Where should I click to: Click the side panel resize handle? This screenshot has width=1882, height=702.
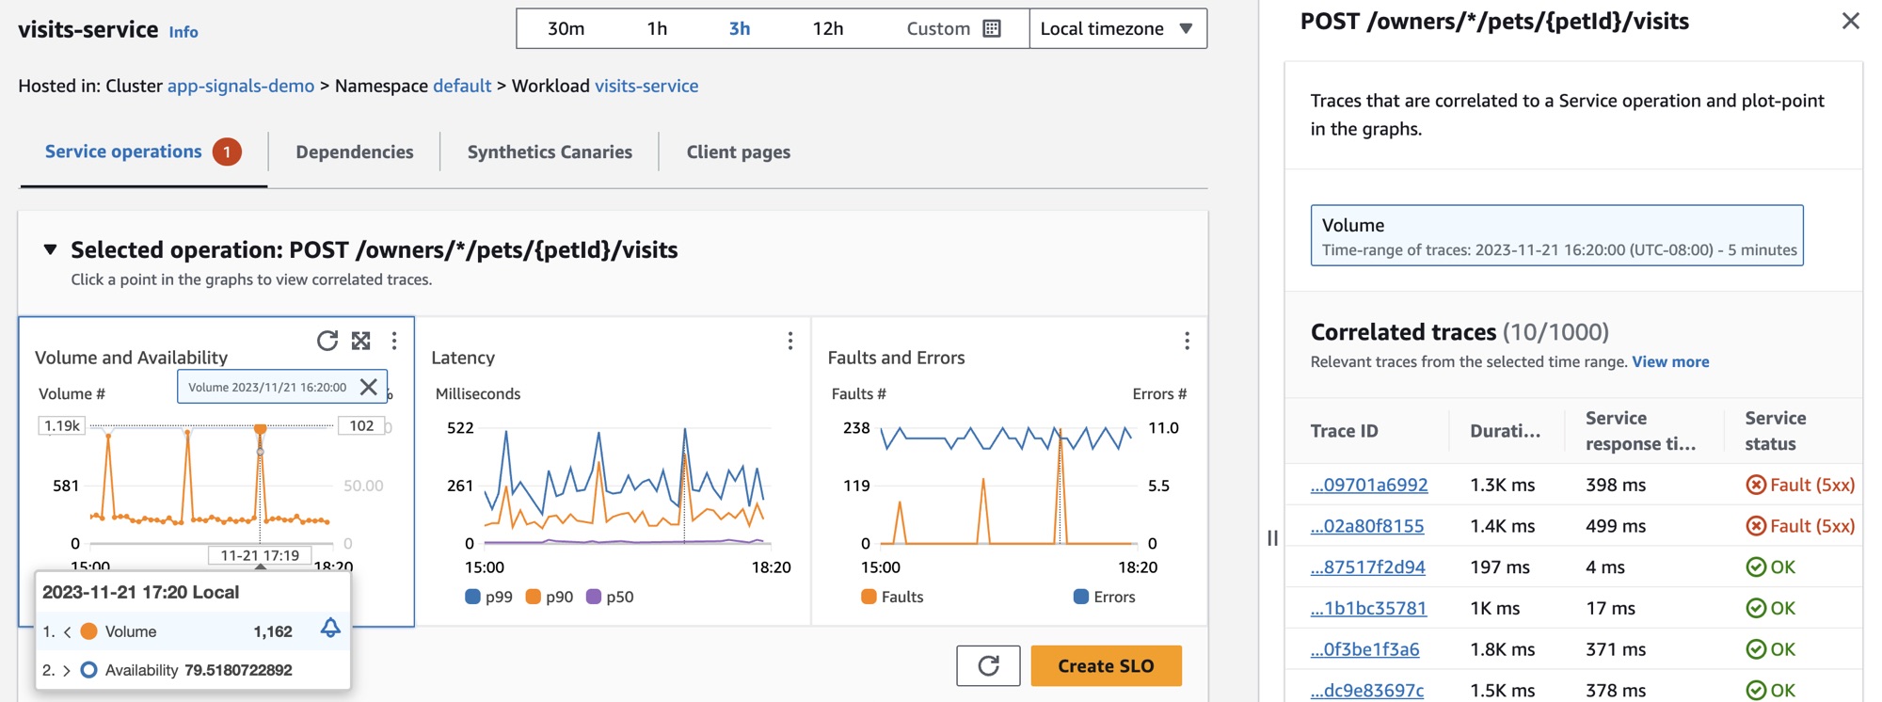pos(1272,538)
